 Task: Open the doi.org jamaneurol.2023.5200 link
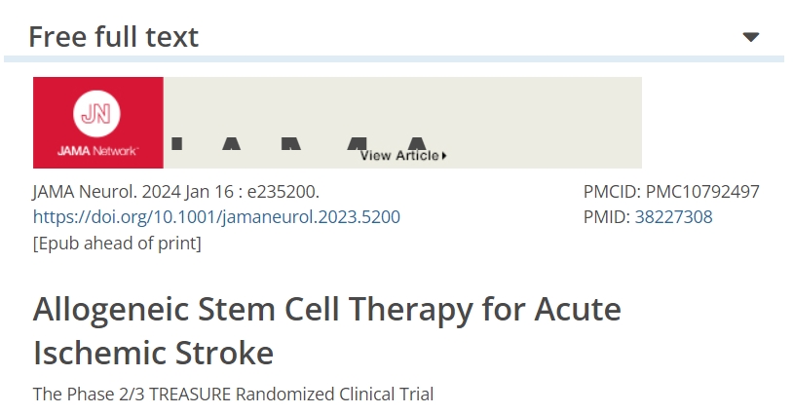216,217
